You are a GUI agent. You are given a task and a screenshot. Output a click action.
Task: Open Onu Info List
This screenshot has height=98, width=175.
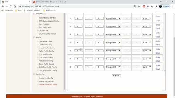pos(43,30)
